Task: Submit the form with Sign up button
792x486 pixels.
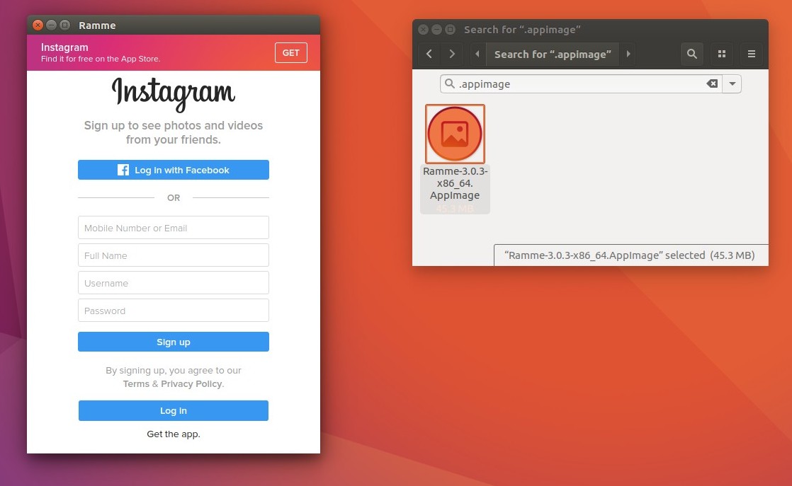Action: coord(174,342)
